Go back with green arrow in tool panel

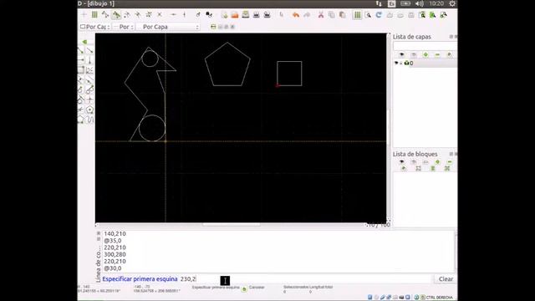pos(84,42)
